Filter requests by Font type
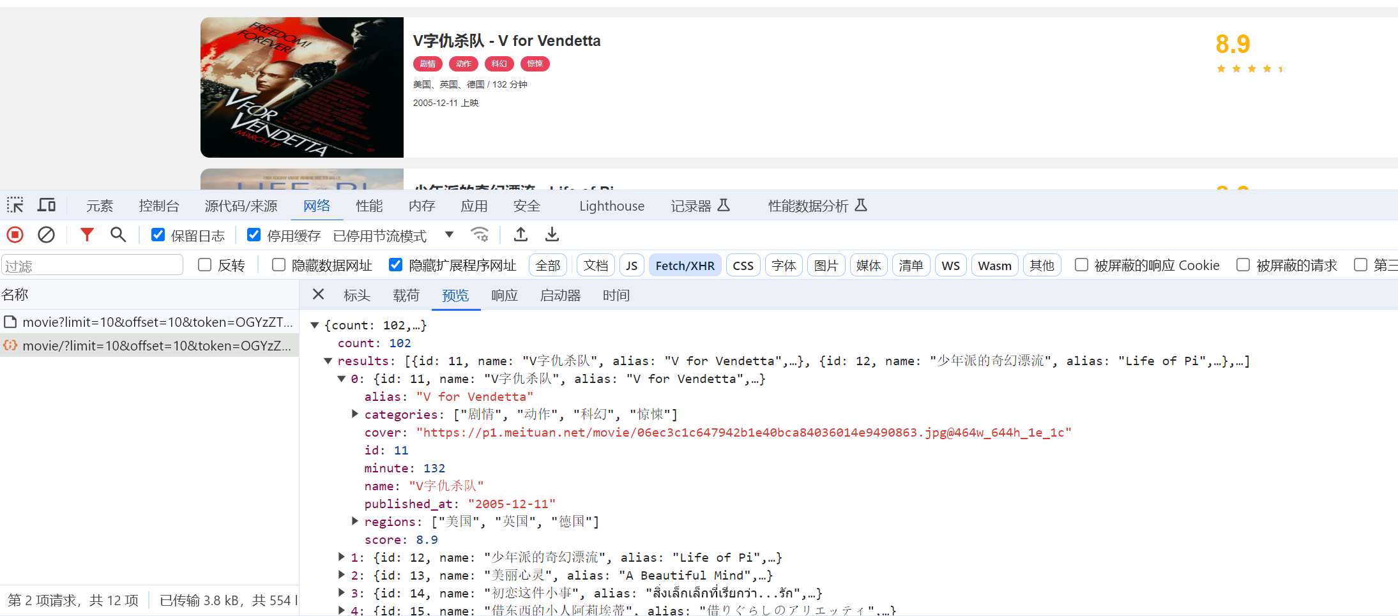The image size is (1398, 616). pos(784,265)
